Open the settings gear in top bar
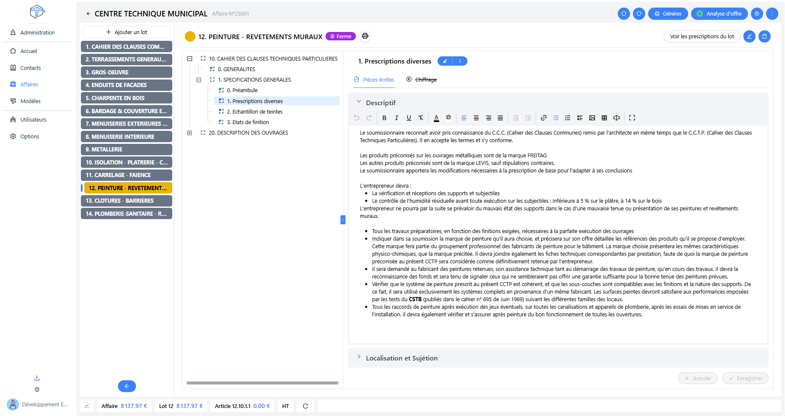Screen dimensions: 785x416 click(x=757, y=14)
